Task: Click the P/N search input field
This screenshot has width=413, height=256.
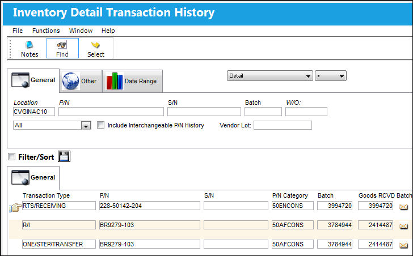Action: tap(111, 112)
